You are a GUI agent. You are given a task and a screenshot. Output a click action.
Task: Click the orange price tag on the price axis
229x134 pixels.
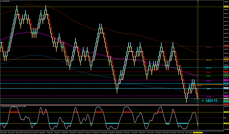point(226,59)
